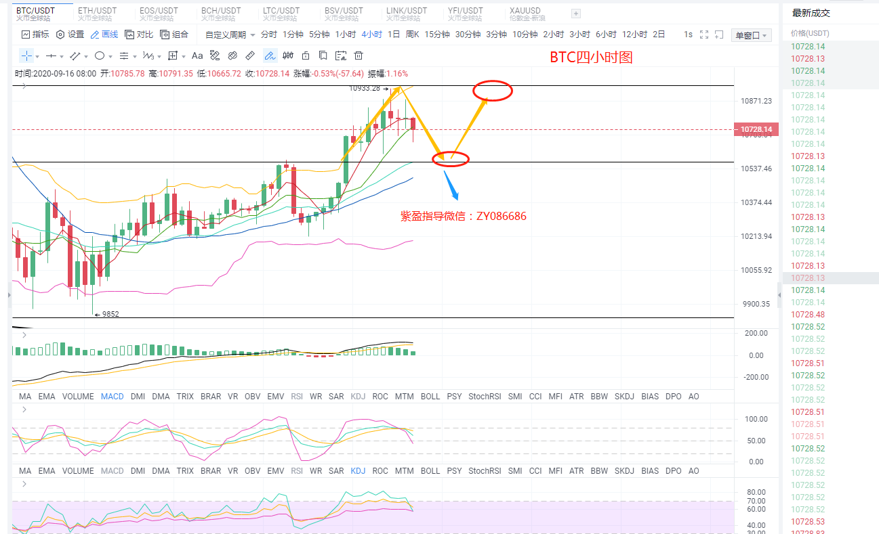Open the 设置 settings gear

(x=70, y=35)
